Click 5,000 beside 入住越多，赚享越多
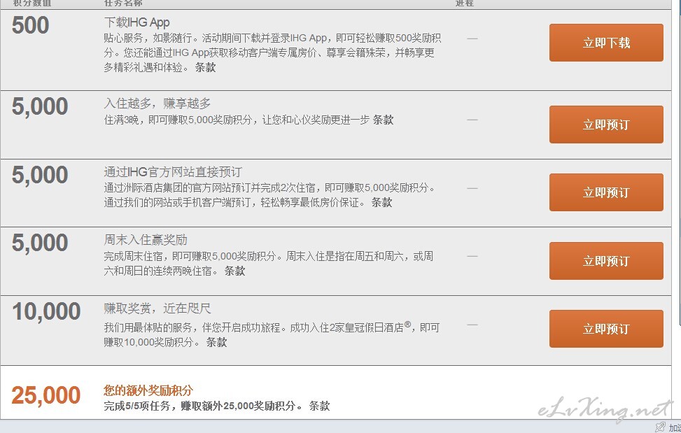The image size is (681, 433). [x=40, y=106]
